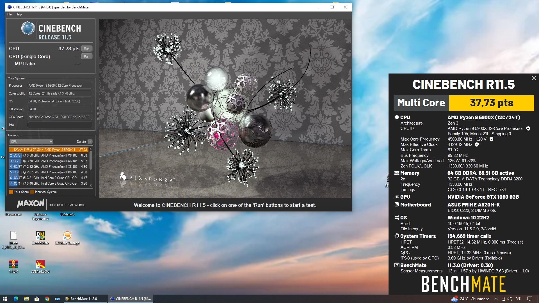The width and height of the screenshot is (539, 303).
Task: Click the verified shield next to CPUID
Action: [x=528, y=128]
